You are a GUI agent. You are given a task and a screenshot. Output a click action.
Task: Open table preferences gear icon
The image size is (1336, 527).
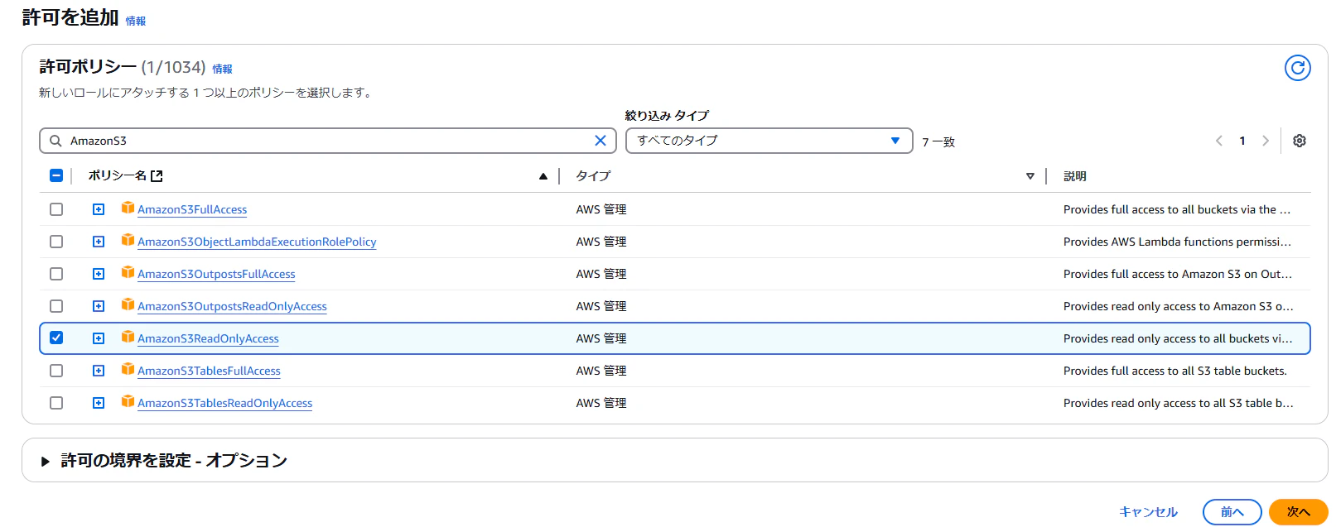click(1300, 141)
